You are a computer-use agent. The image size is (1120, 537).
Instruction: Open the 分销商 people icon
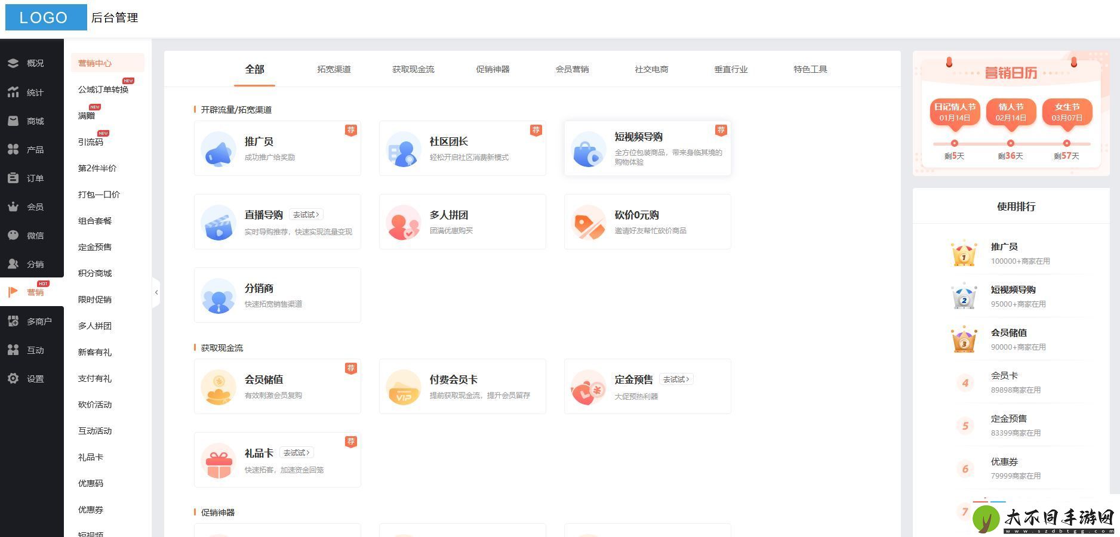click(219, 296)
